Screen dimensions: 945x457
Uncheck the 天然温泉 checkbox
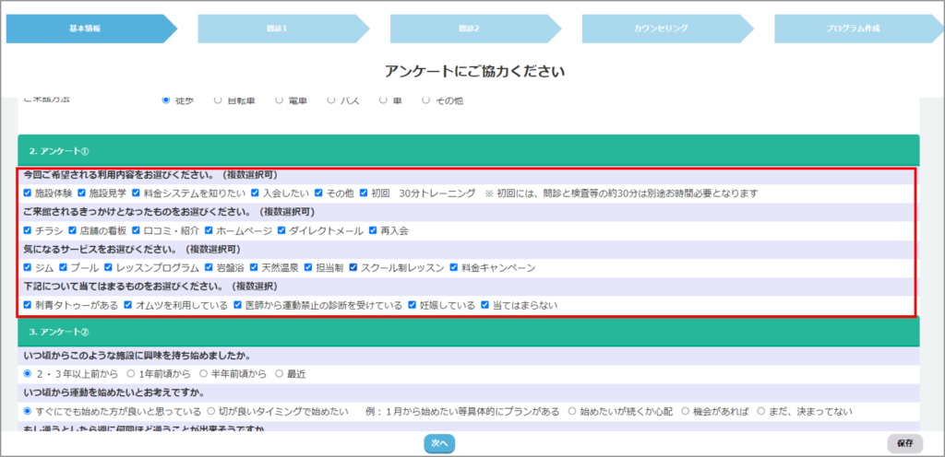point(255,268)
